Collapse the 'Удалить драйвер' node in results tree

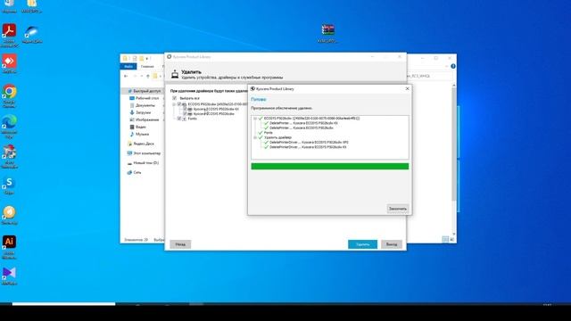pos(255,137)
